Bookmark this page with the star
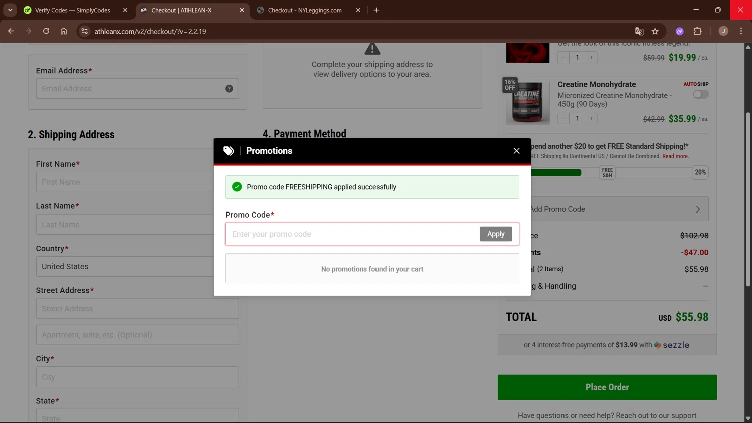This screenshot has width=752, height=423. coord(655,31)
